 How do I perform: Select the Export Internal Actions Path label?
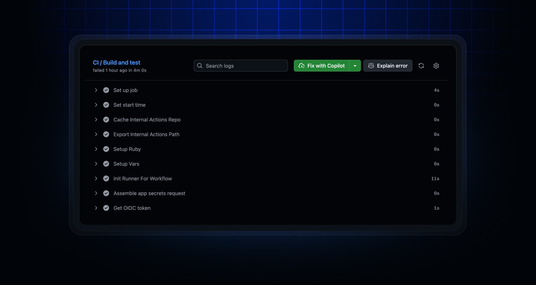[x=146, y=134]
